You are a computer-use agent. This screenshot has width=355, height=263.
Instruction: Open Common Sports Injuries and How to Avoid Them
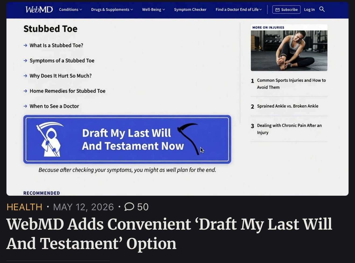[x=291, y=84]
